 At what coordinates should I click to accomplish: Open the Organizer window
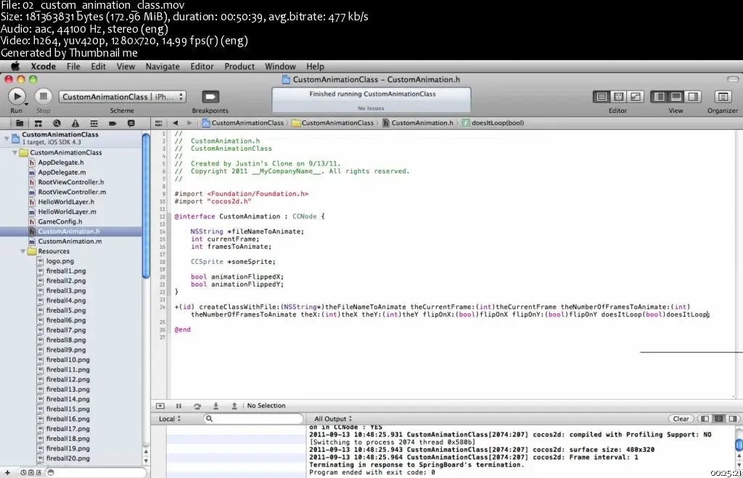[x=723, y=96]
